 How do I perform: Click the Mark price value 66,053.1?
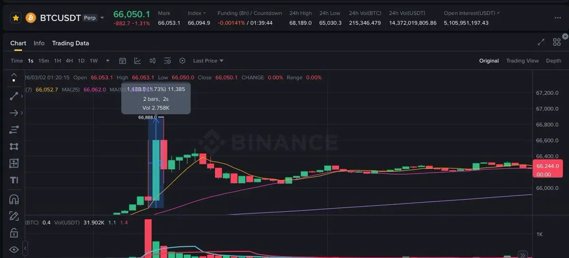tap(169, 23)
